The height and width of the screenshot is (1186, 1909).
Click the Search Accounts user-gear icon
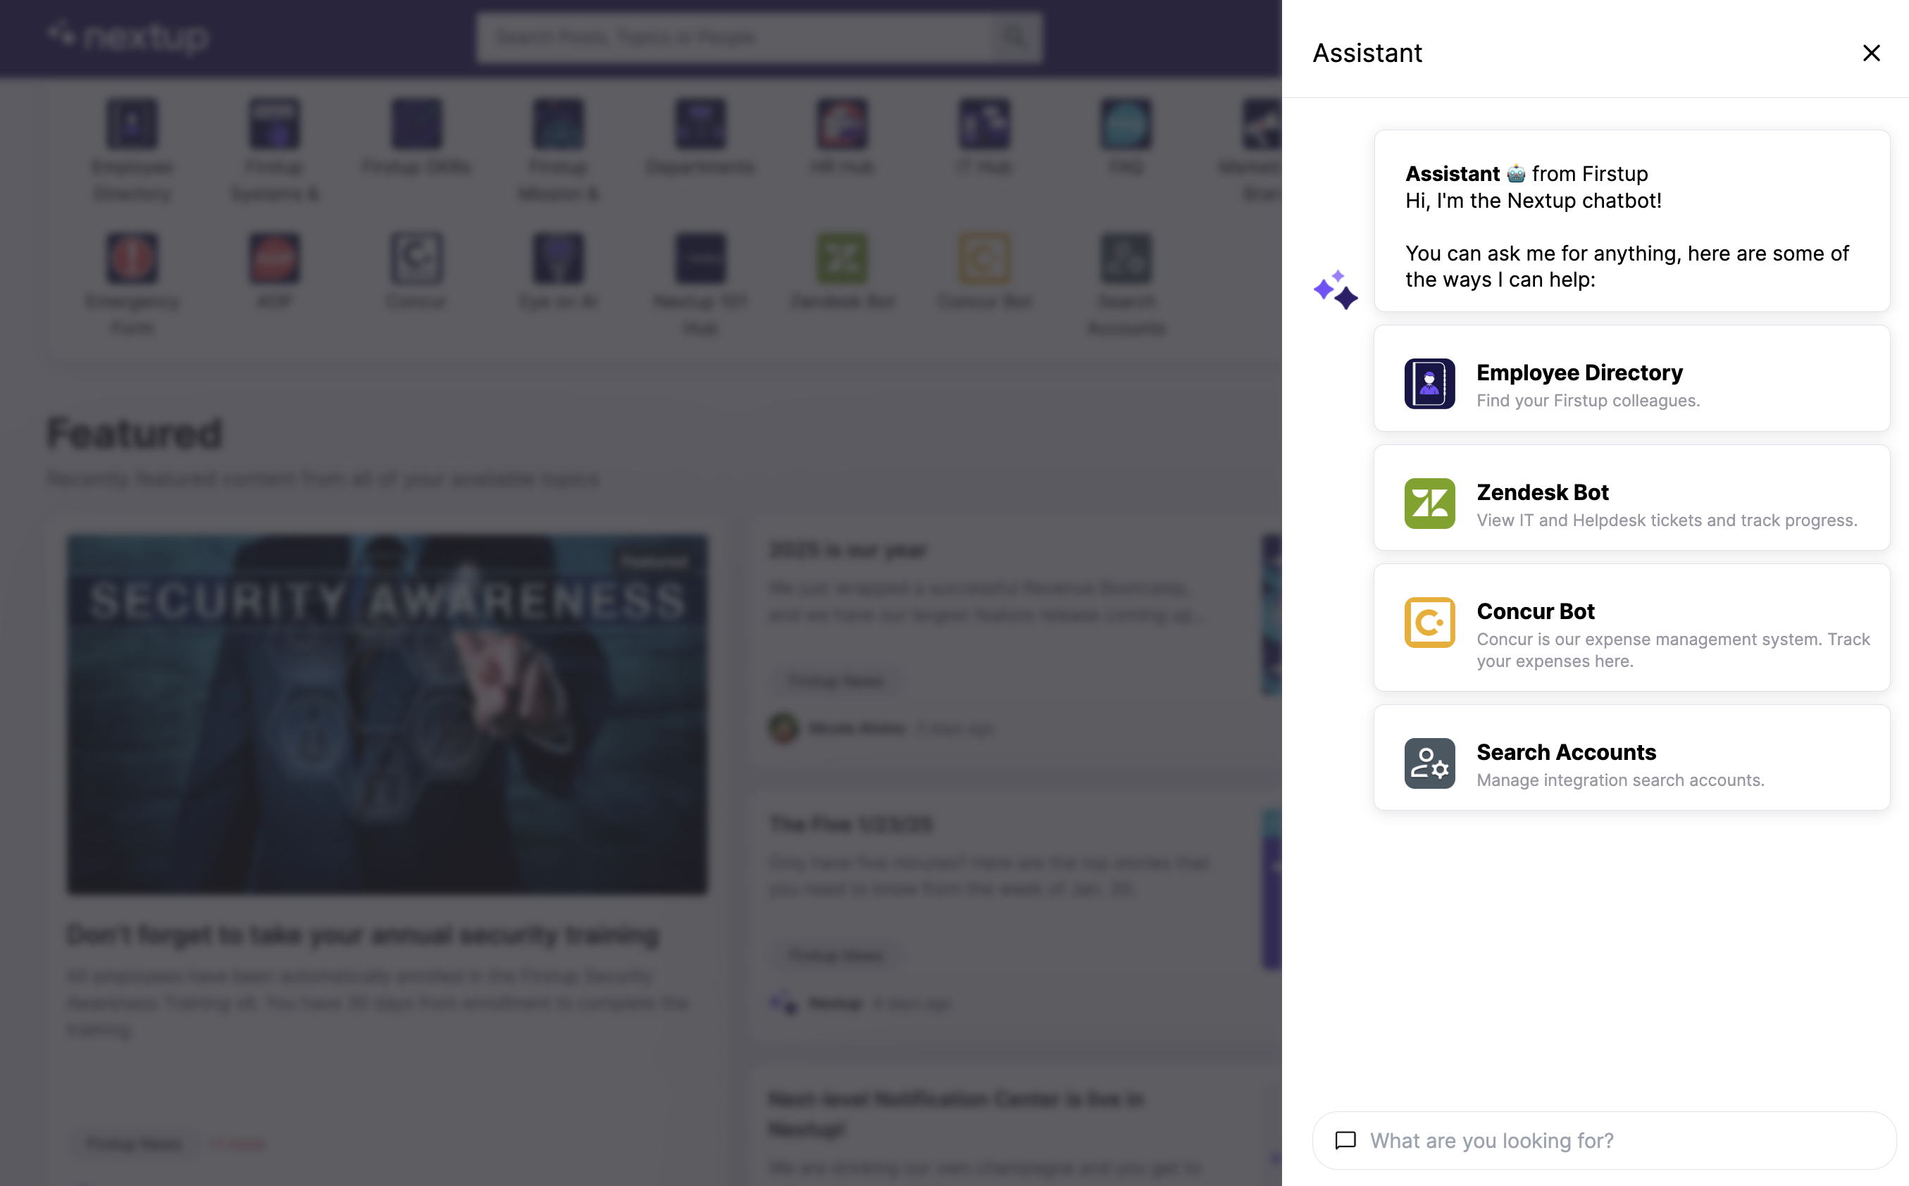point(1429,763)
